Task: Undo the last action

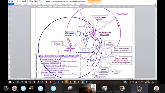Action: [x=14, y=1]
